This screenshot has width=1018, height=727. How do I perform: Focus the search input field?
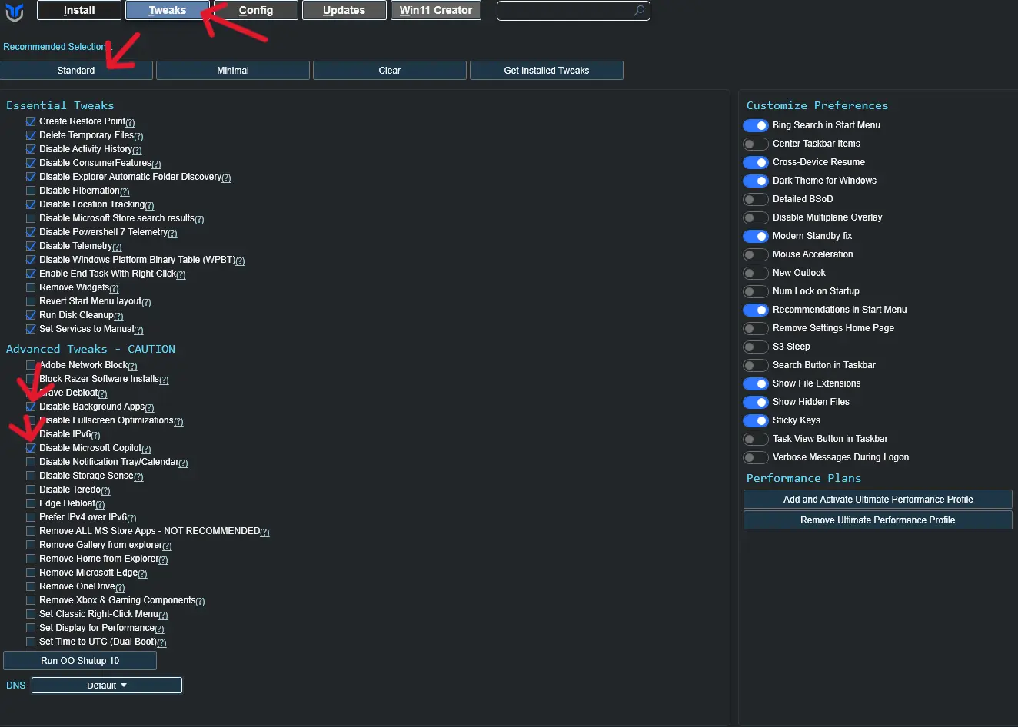pos(565,11)
